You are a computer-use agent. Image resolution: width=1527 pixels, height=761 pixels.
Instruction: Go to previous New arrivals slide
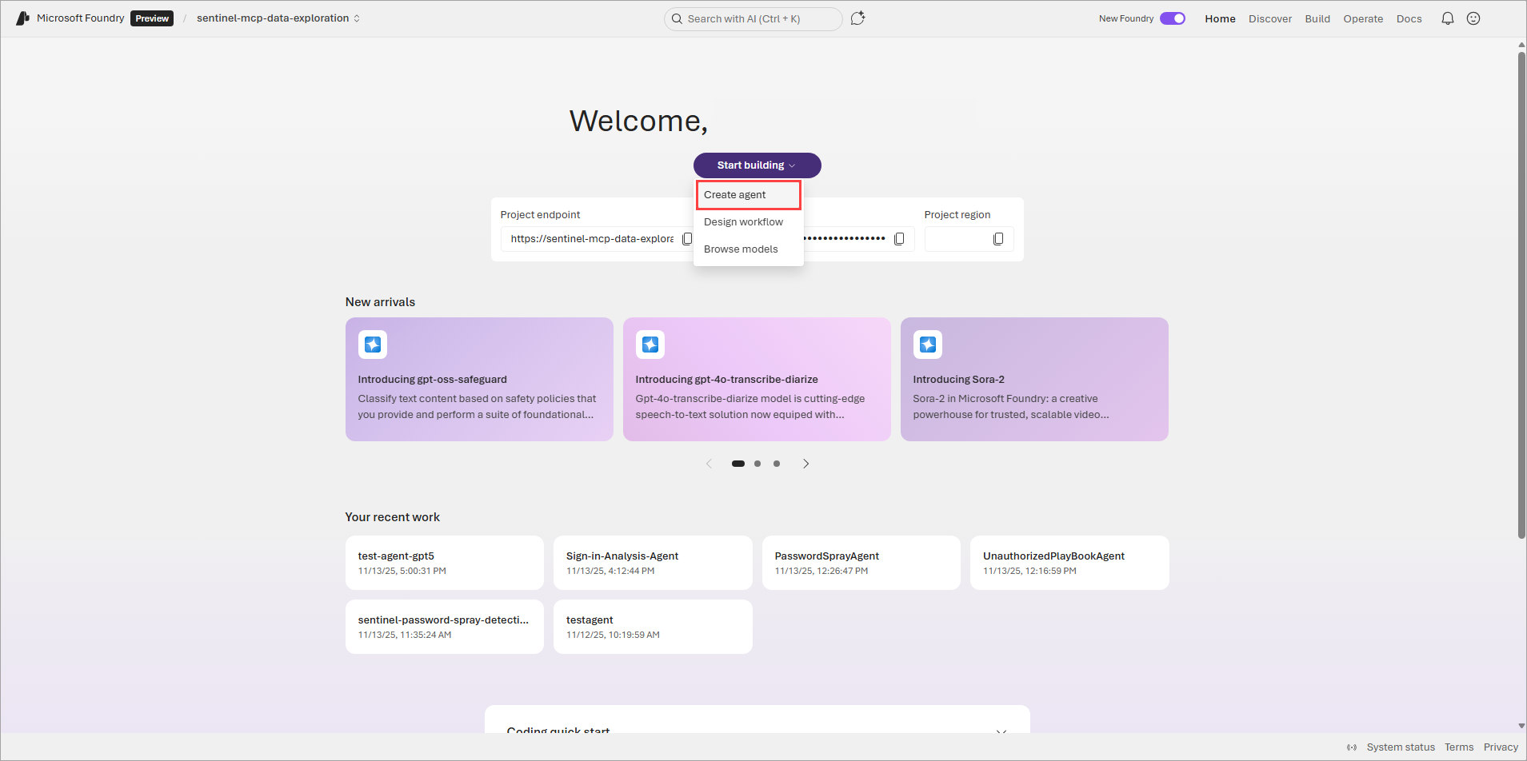pyautogui.click(x=709, y=464)
